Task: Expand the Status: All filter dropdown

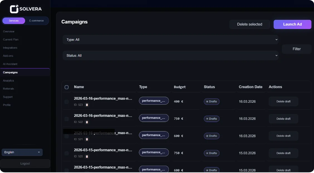Action: (170, 56)
